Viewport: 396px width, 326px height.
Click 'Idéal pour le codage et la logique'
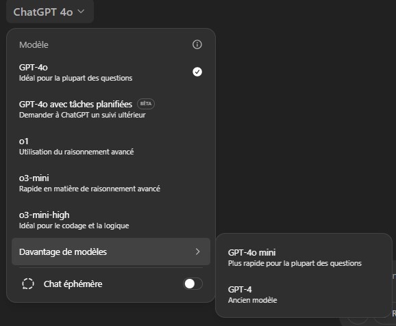(74, 226)
